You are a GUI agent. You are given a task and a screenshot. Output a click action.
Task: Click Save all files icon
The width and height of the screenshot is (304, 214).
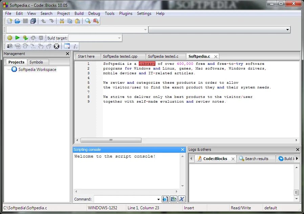33,21
